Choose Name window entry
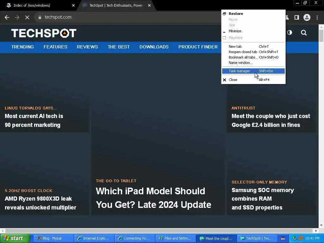Screen dimensions: 324x243 253,63
